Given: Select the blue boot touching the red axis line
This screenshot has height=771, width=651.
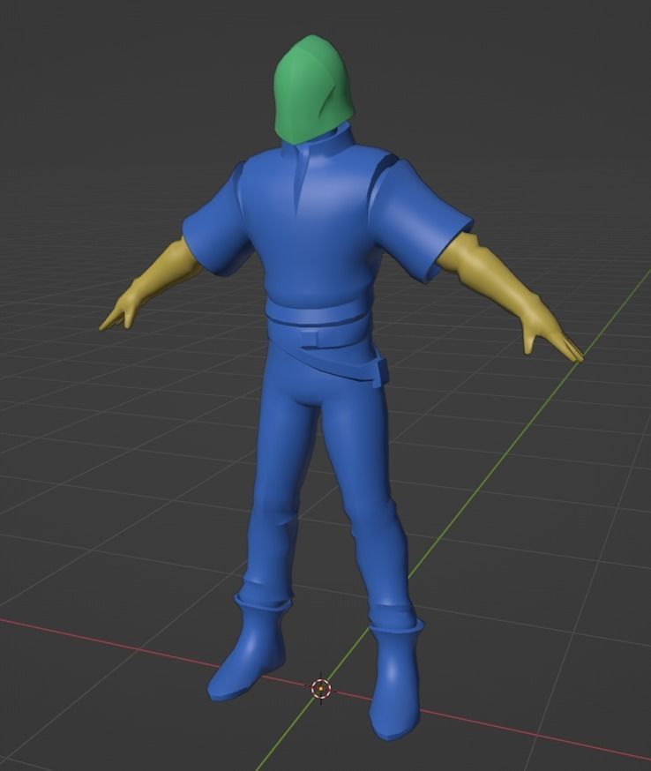Looking at the screenshot, I should coord(250,647).
